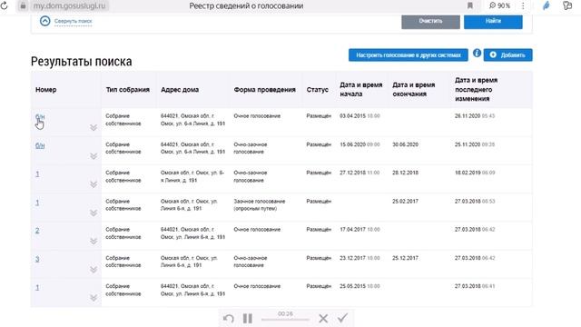581x327 pixels.
Task: Click the 'Свернуть поиск' link
Action: pyautogui.click(x=73, y=21)
